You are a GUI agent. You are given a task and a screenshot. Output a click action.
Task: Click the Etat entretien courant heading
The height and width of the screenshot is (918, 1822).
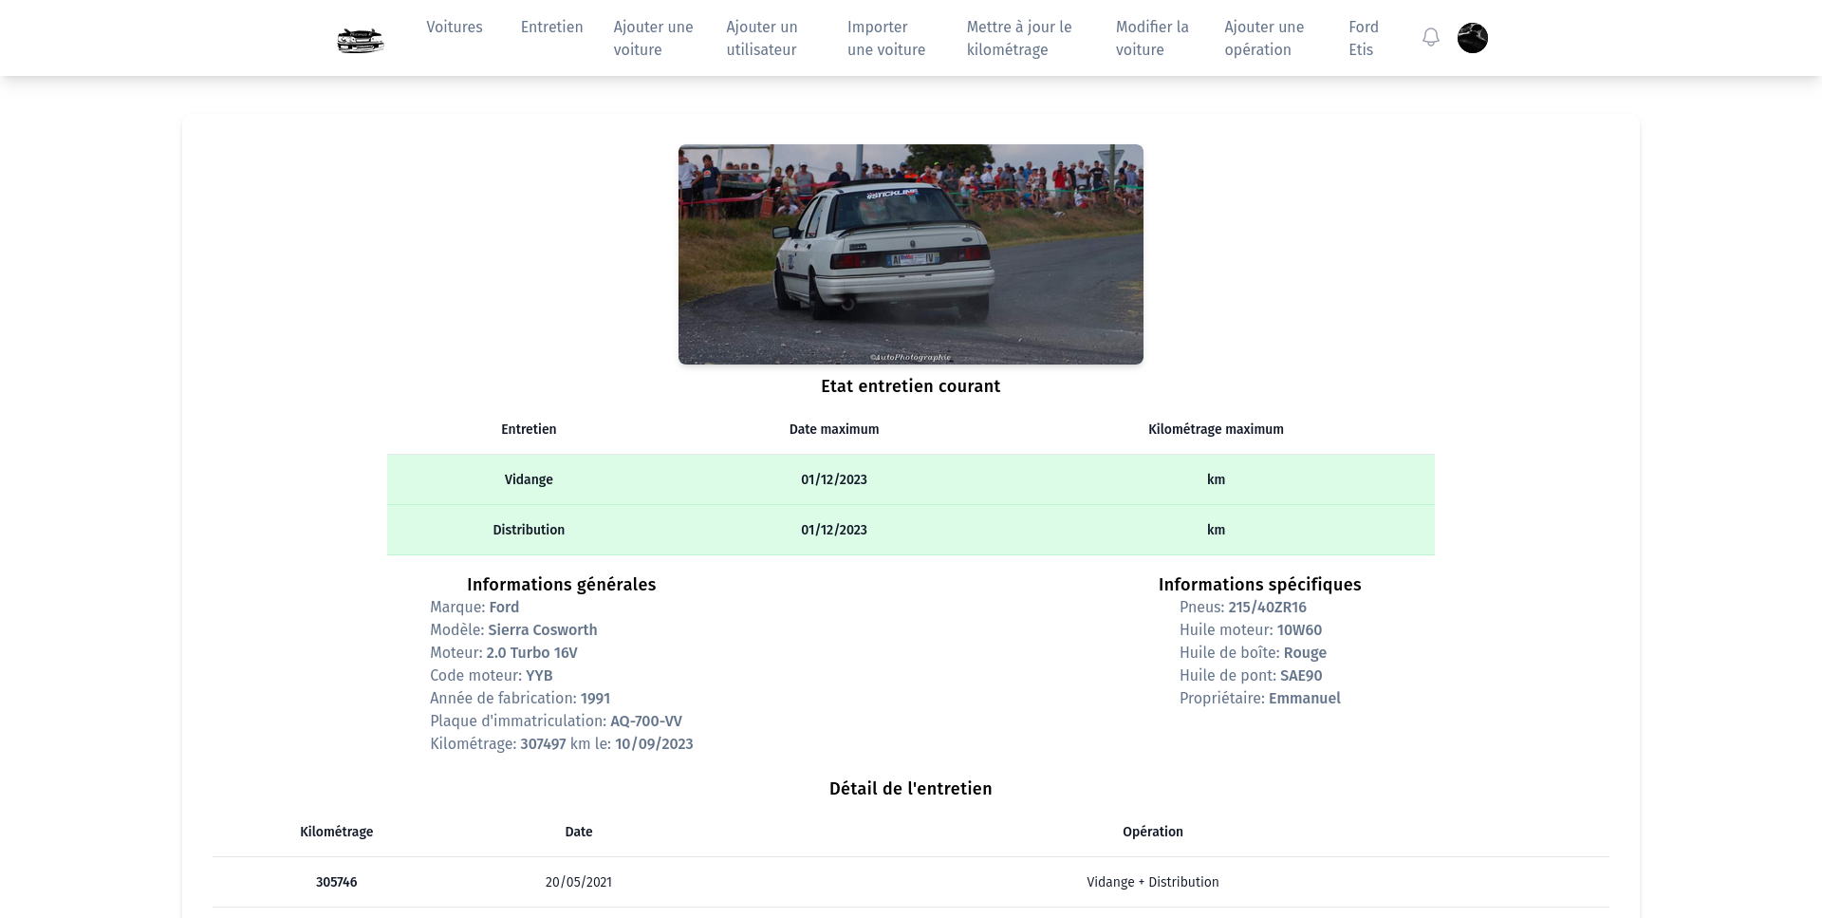[911, 386]
